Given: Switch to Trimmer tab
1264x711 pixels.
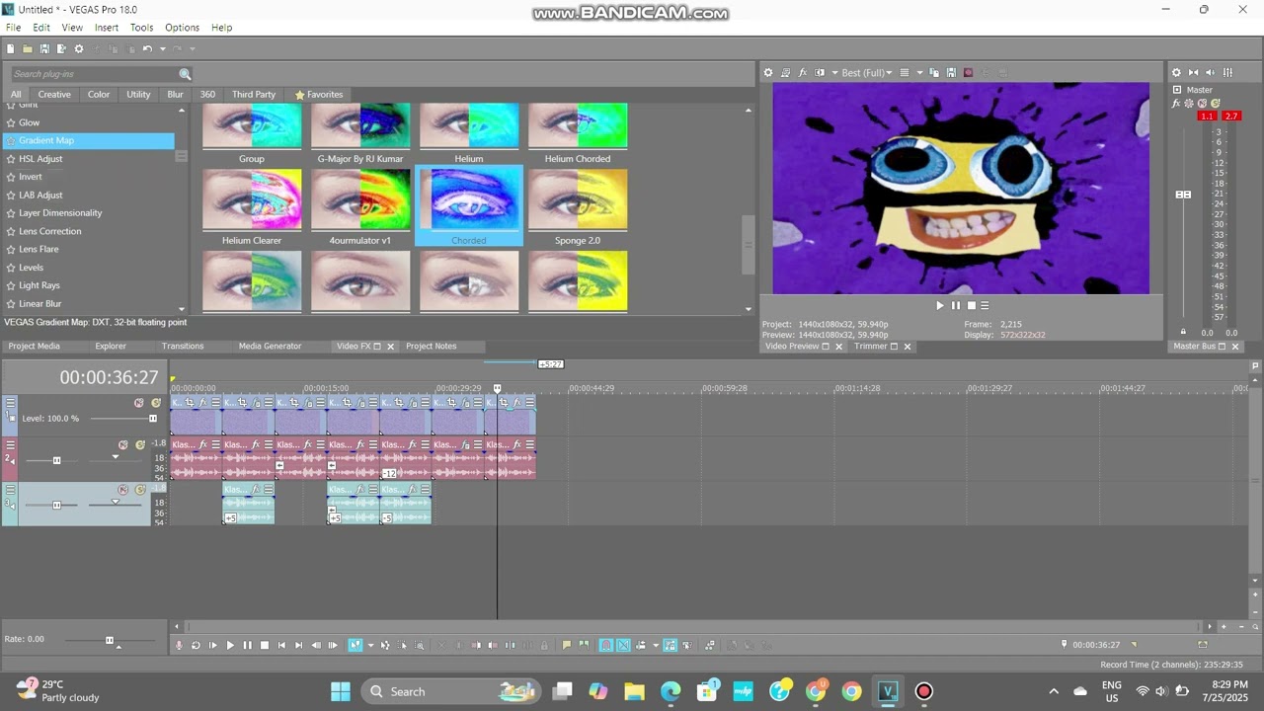Looking at the screenshot, I should pos(871,347).
